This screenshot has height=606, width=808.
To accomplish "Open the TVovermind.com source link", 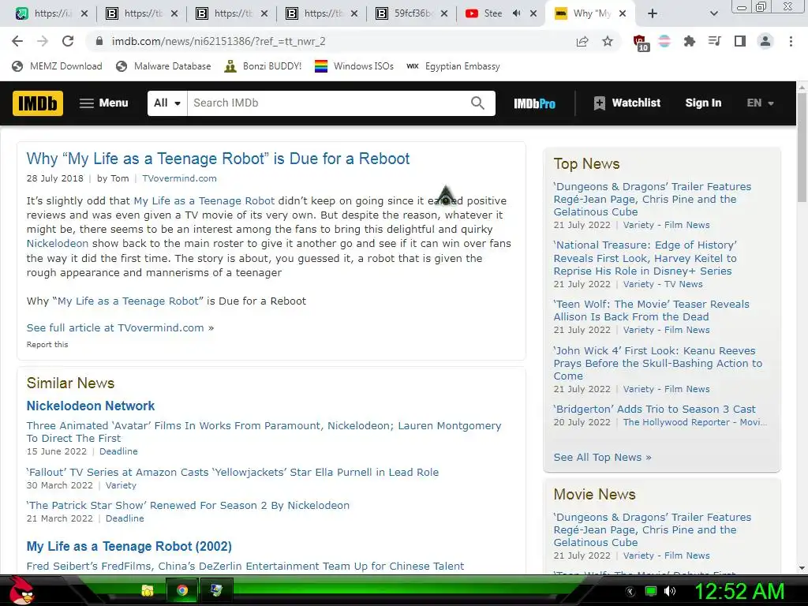I will (x=179, y=178).
